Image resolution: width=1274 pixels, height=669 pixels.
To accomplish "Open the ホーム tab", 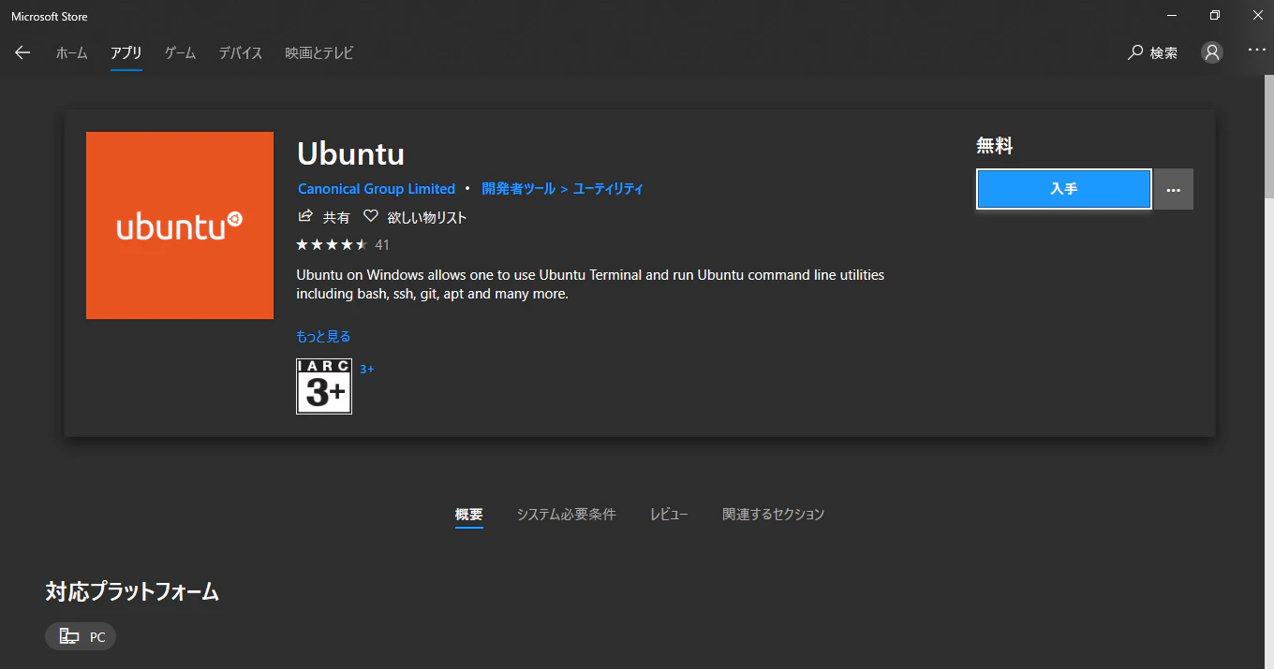I will pos(71,53).
